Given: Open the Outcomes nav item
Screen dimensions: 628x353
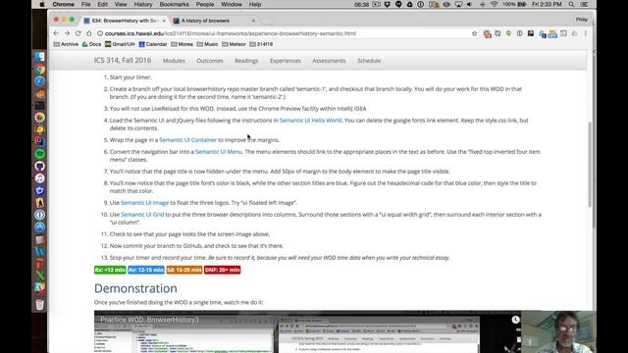Looking at the screenshot, I should click(210, 61).
